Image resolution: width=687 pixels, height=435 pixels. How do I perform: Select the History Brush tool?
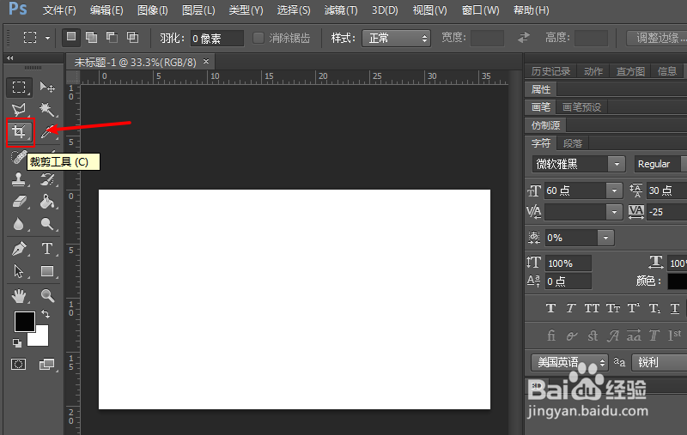point(47,179)
